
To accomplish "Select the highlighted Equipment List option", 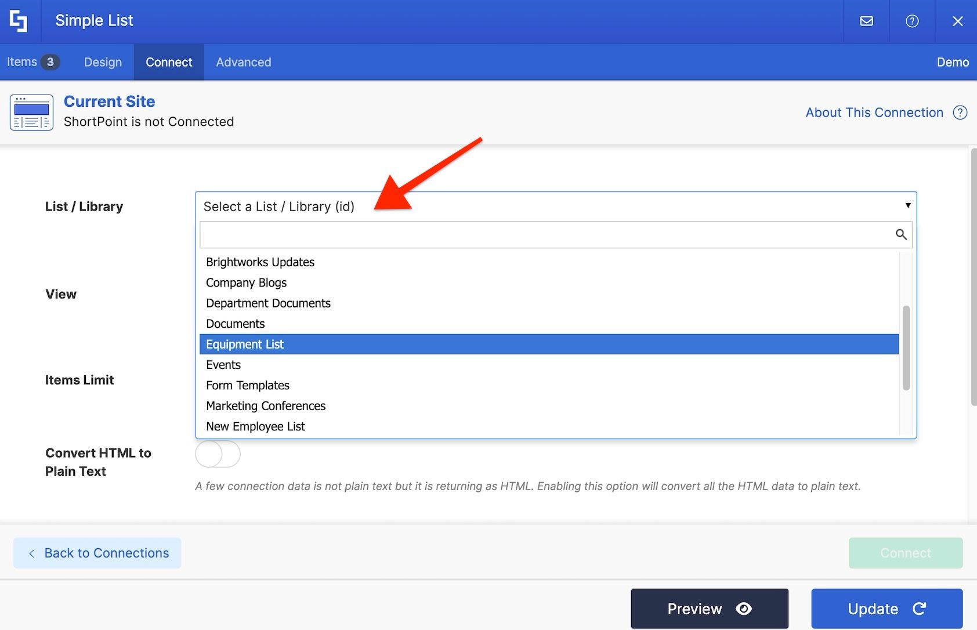I will [549, 344].
